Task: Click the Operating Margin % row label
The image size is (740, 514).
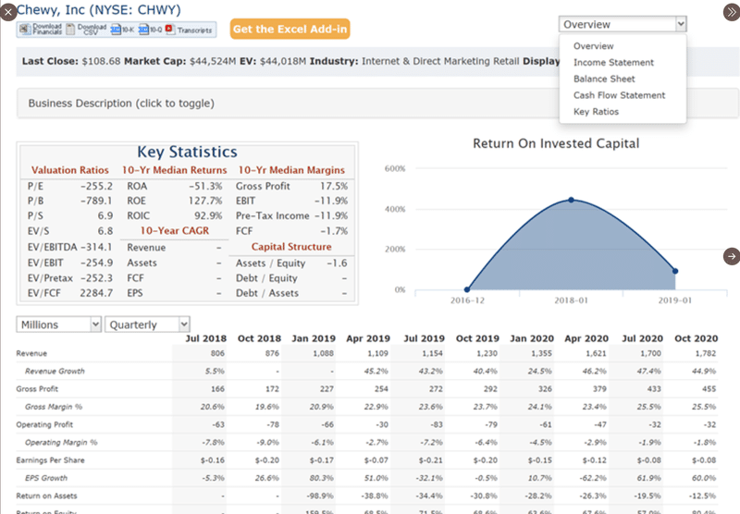Action: point(61,442)
